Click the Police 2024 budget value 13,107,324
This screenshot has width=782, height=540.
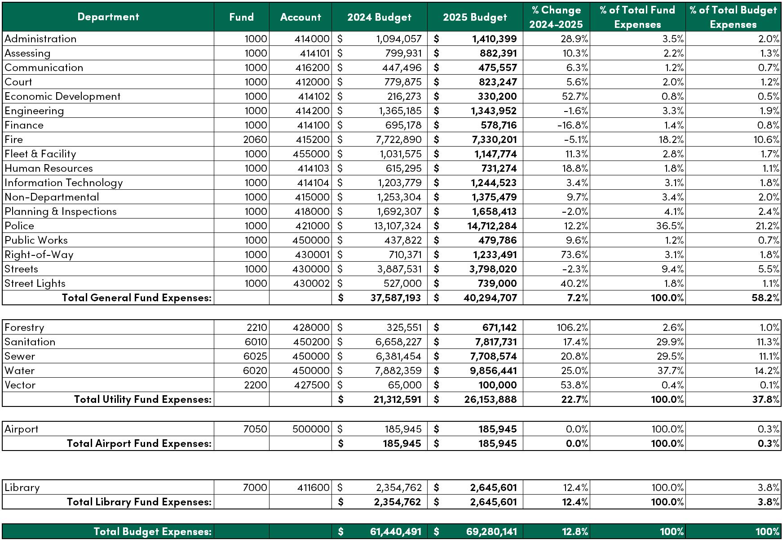pos(398,226)
